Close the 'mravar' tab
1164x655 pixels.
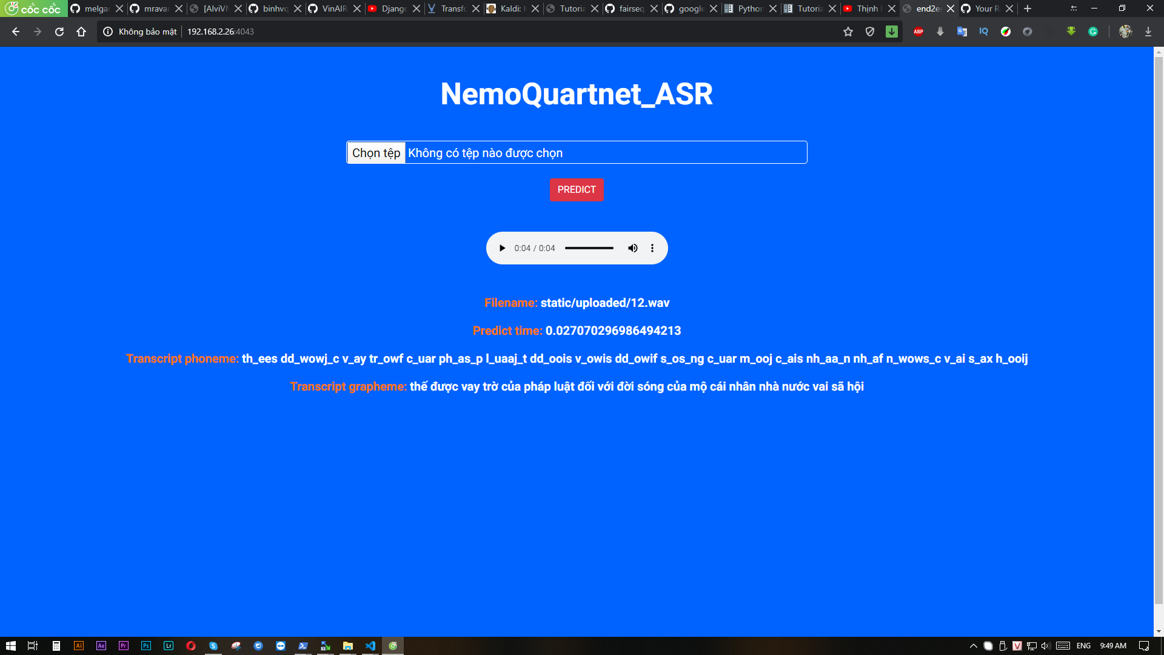pos(179,8)
